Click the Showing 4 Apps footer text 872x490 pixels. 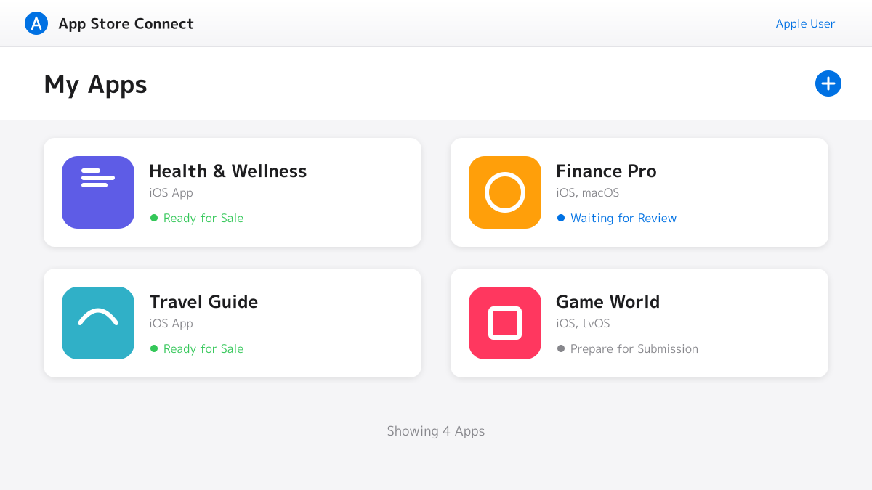pyautogui.click(x=436, y=431)
